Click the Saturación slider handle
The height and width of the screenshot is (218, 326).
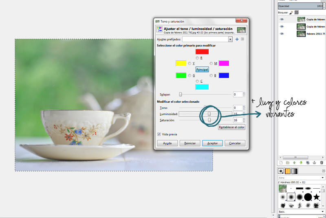[x=209, y=120]
